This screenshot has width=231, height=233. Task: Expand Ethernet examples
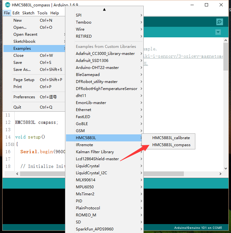pyautogui.click(x=105, y=110)
